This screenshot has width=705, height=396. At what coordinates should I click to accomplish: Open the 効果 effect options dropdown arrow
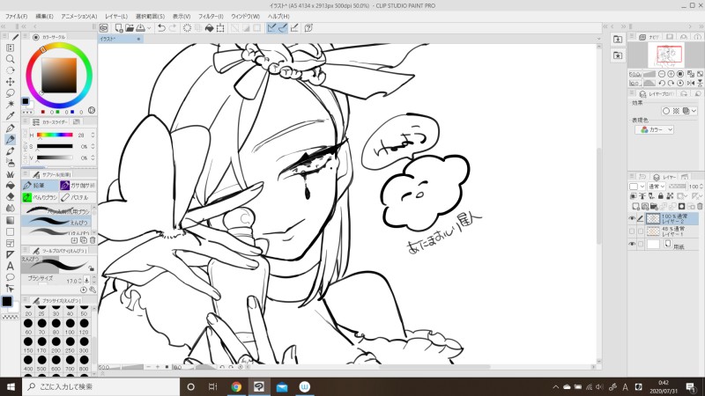(694, 111)
